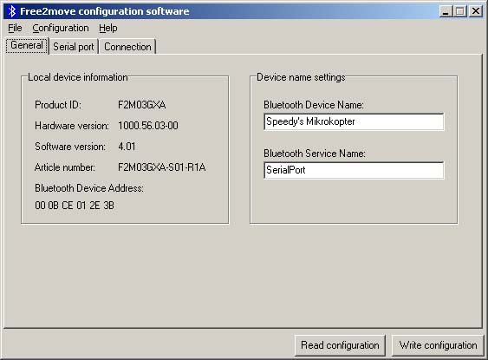Close the Free2move configuration software window
This screenshot has width=488, height=360.
(476, 11)
